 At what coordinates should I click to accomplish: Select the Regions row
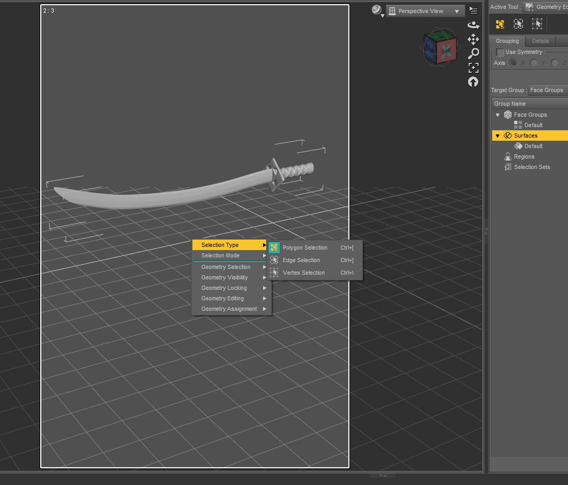pyautogui.click(x=530, y=156)
